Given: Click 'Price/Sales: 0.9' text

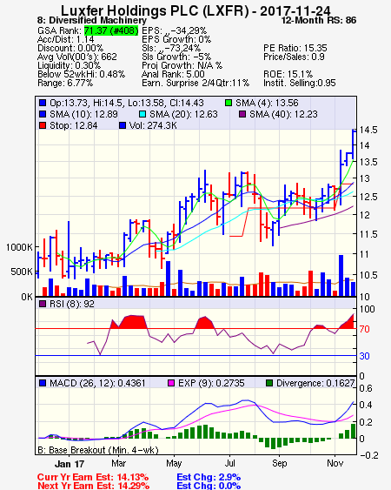Looking at the screenshot, I should coord(294,57).
